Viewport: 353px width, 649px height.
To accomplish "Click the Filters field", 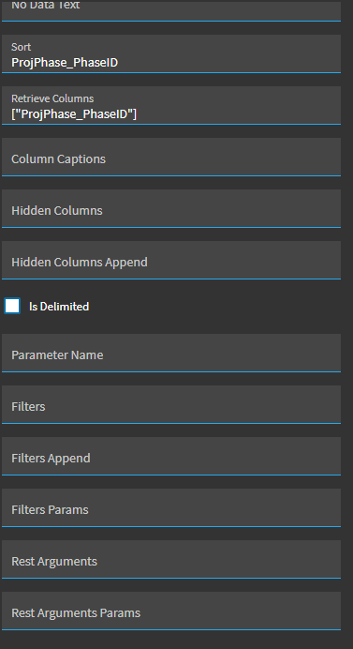I will point(171,404).
